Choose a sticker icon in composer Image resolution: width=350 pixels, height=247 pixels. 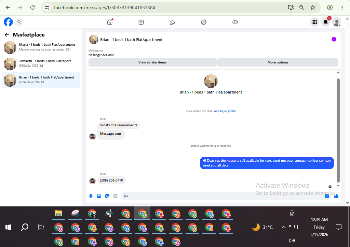click(107, 196)
